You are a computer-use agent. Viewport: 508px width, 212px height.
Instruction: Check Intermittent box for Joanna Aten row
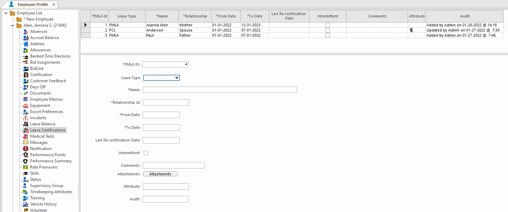(328, 25)
